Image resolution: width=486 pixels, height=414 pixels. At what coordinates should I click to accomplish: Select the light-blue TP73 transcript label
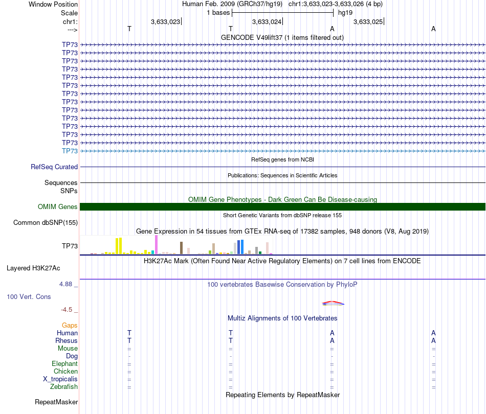[x=70, y=151]
